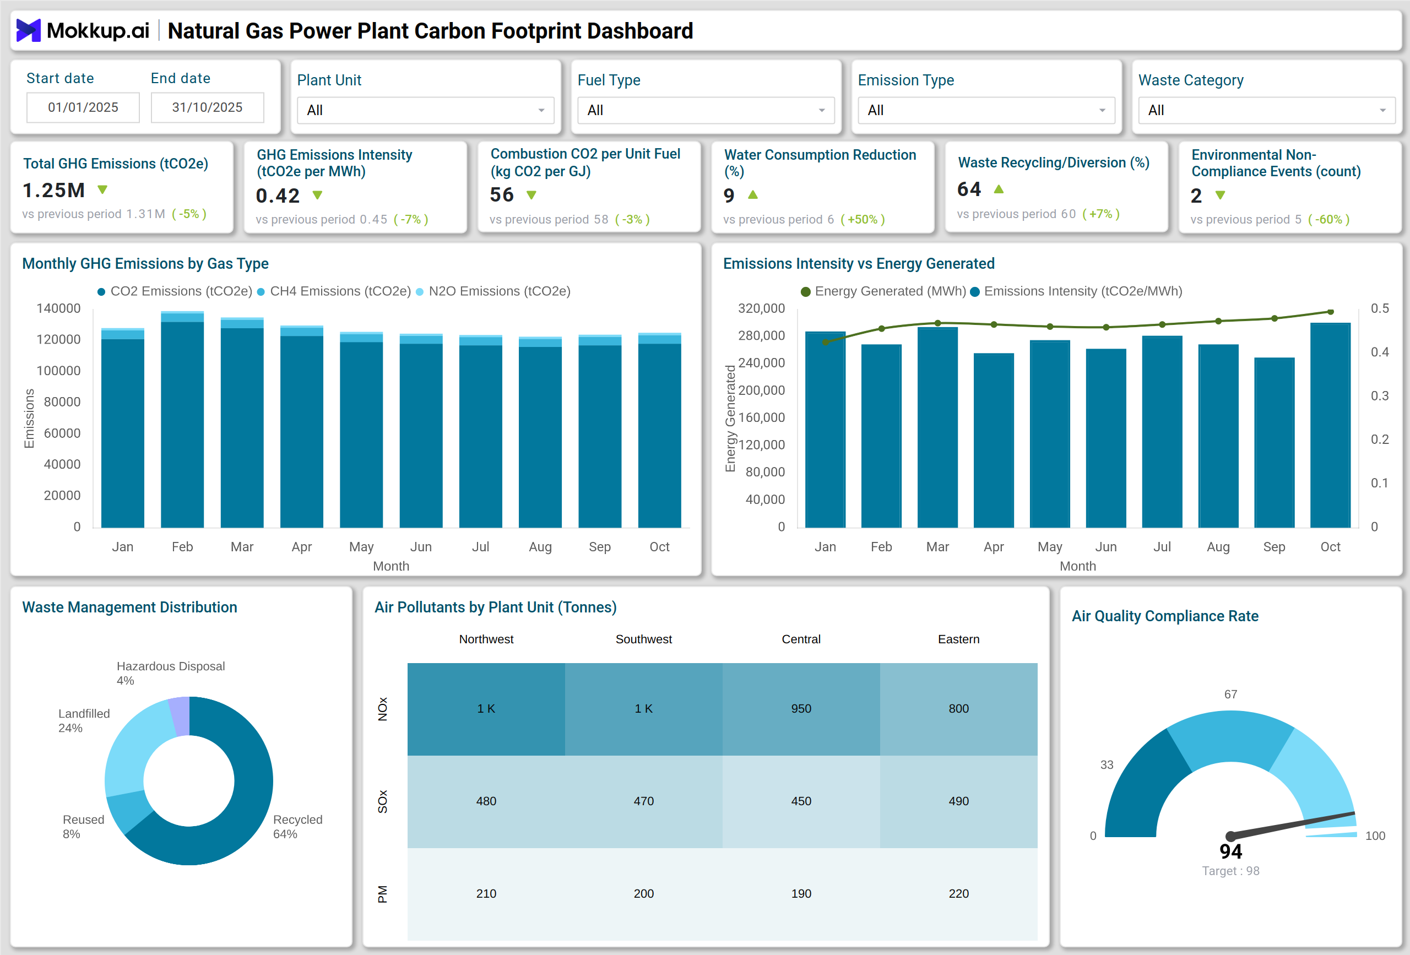
Task: Click the PM Eastern cell showing 220
Action: pyautogui.click(x=958, y=894)
